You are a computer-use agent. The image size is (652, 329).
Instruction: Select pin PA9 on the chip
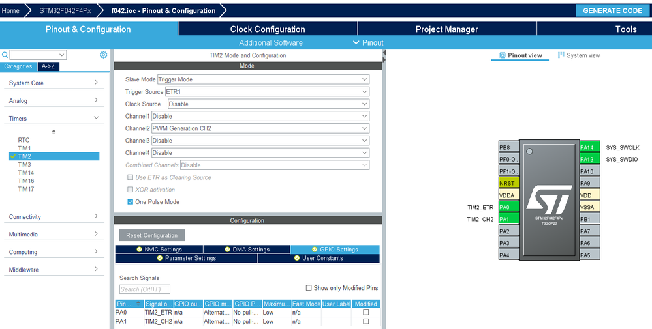point(590,183)
